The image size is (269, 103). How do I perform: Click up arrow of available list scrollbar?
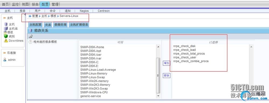pyautogui.click(x=158, y=47)
